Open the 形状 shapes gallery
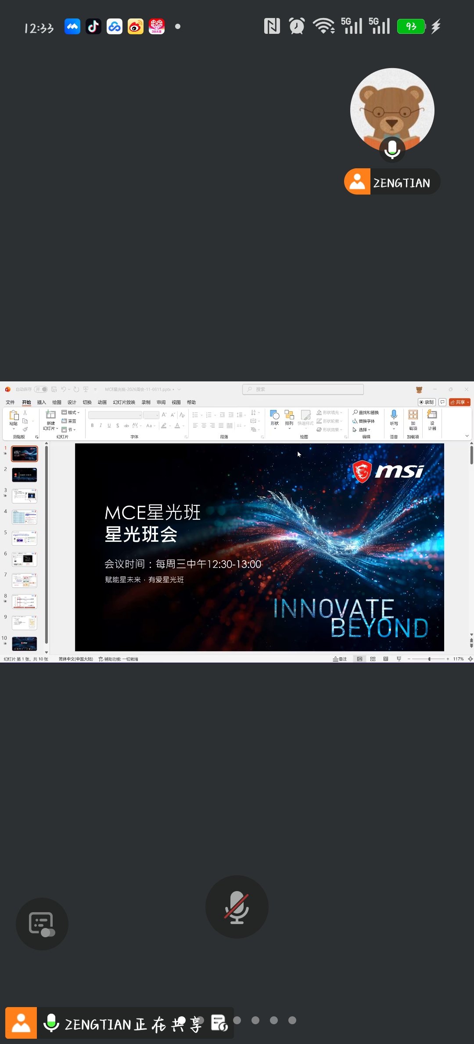The image size is (474, 1044). coord(275,416)
